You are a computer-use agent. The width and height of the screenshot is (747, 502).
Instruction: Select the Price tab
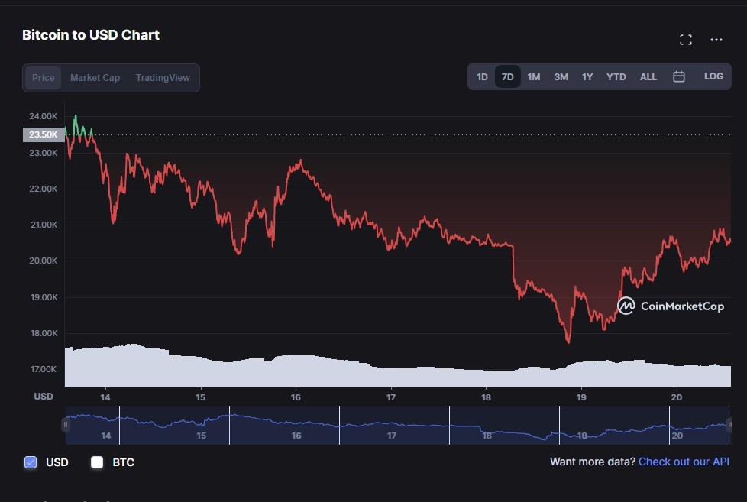43,77
